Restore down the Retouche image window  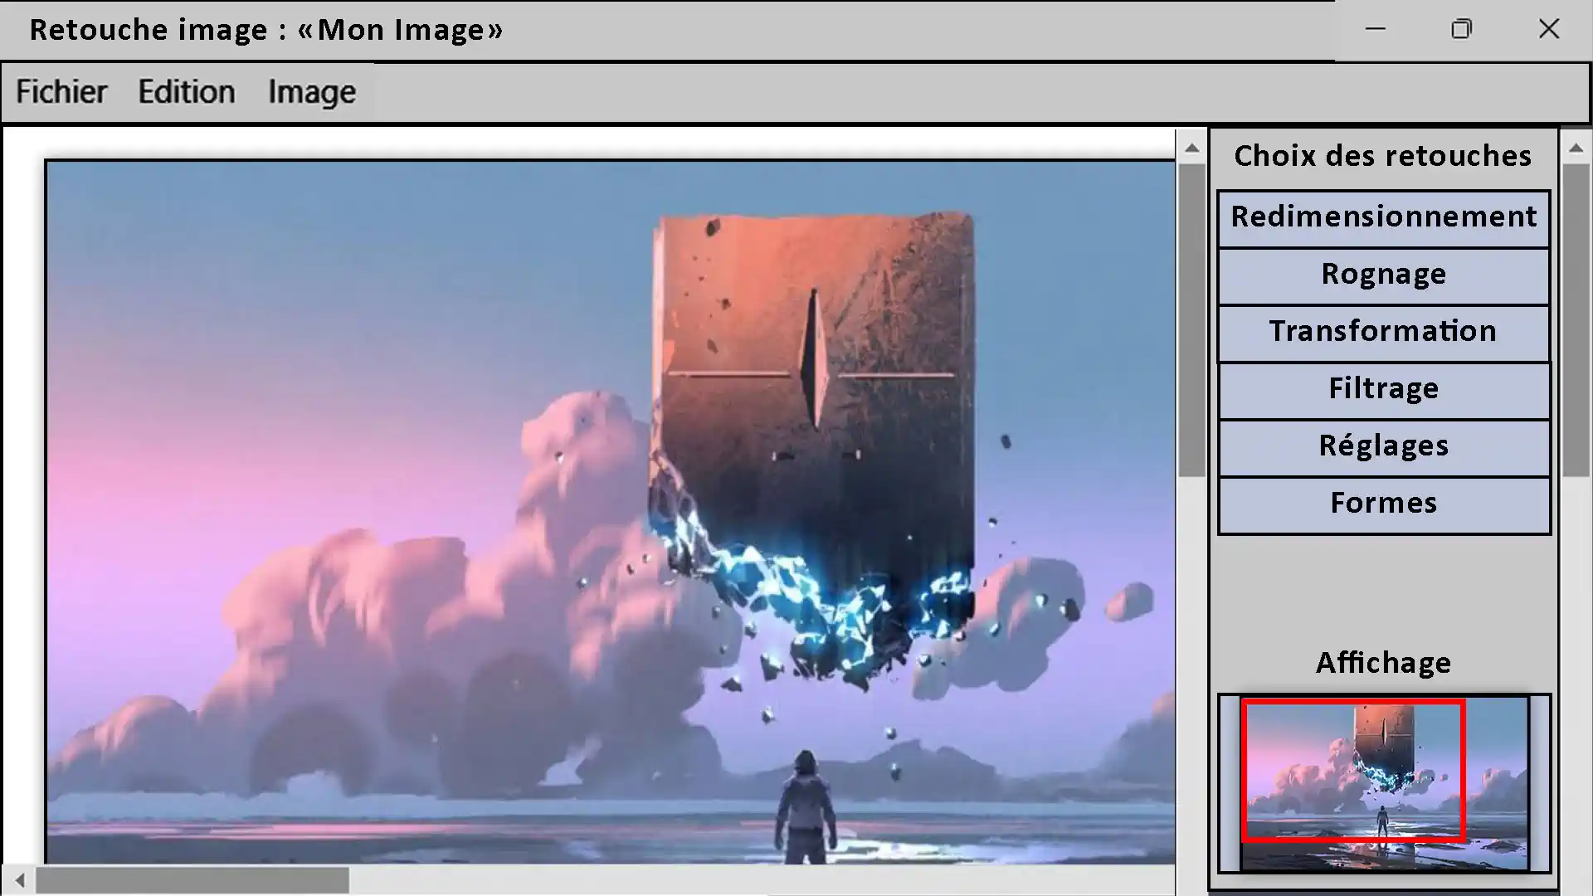pyautogui.click(x=1462, y=29)
